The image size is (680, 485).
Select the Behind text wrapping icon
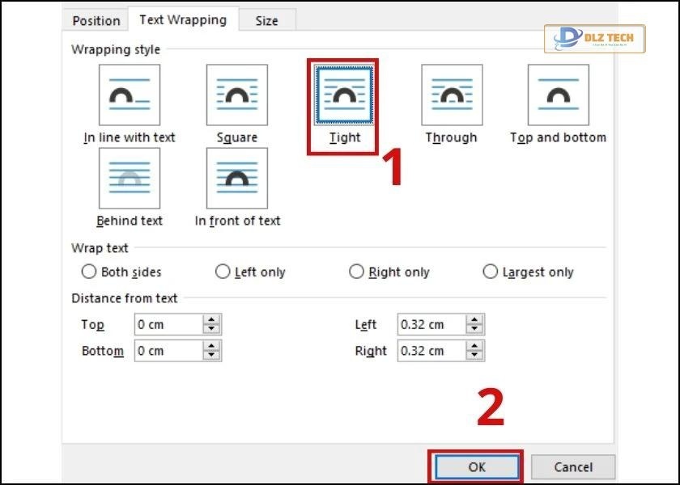pyautogui.click(x=130, y=179)
